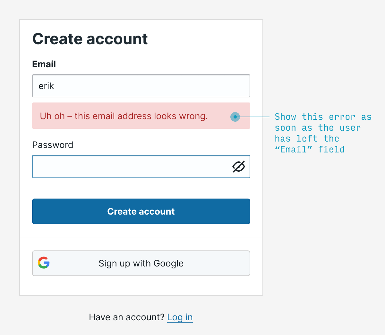Image resolution: width=385 pixels, height=335 pixels.
Task: Click the Email field label
Action: pos(44,64)
